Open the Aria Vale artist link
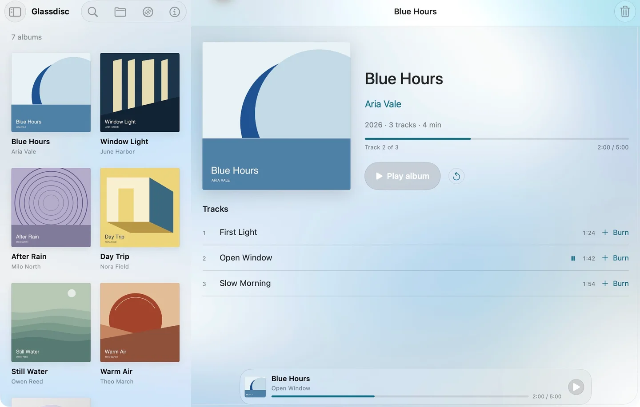This screenshot has width=640, height=407. pyautogui.click(x=383, y=104)
